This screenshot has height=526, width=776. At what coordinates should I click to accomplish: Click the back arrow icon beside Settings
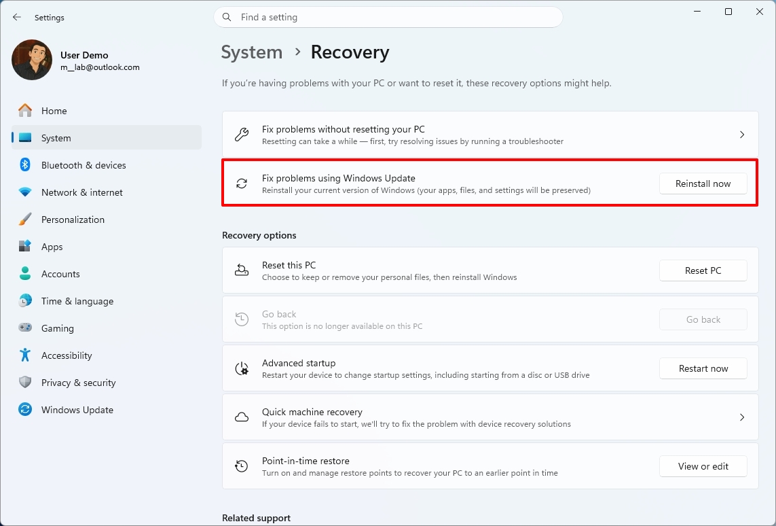coord(17,18)
